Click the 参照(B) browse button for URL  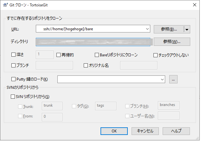pyautogui.click(x=169, y=29)
